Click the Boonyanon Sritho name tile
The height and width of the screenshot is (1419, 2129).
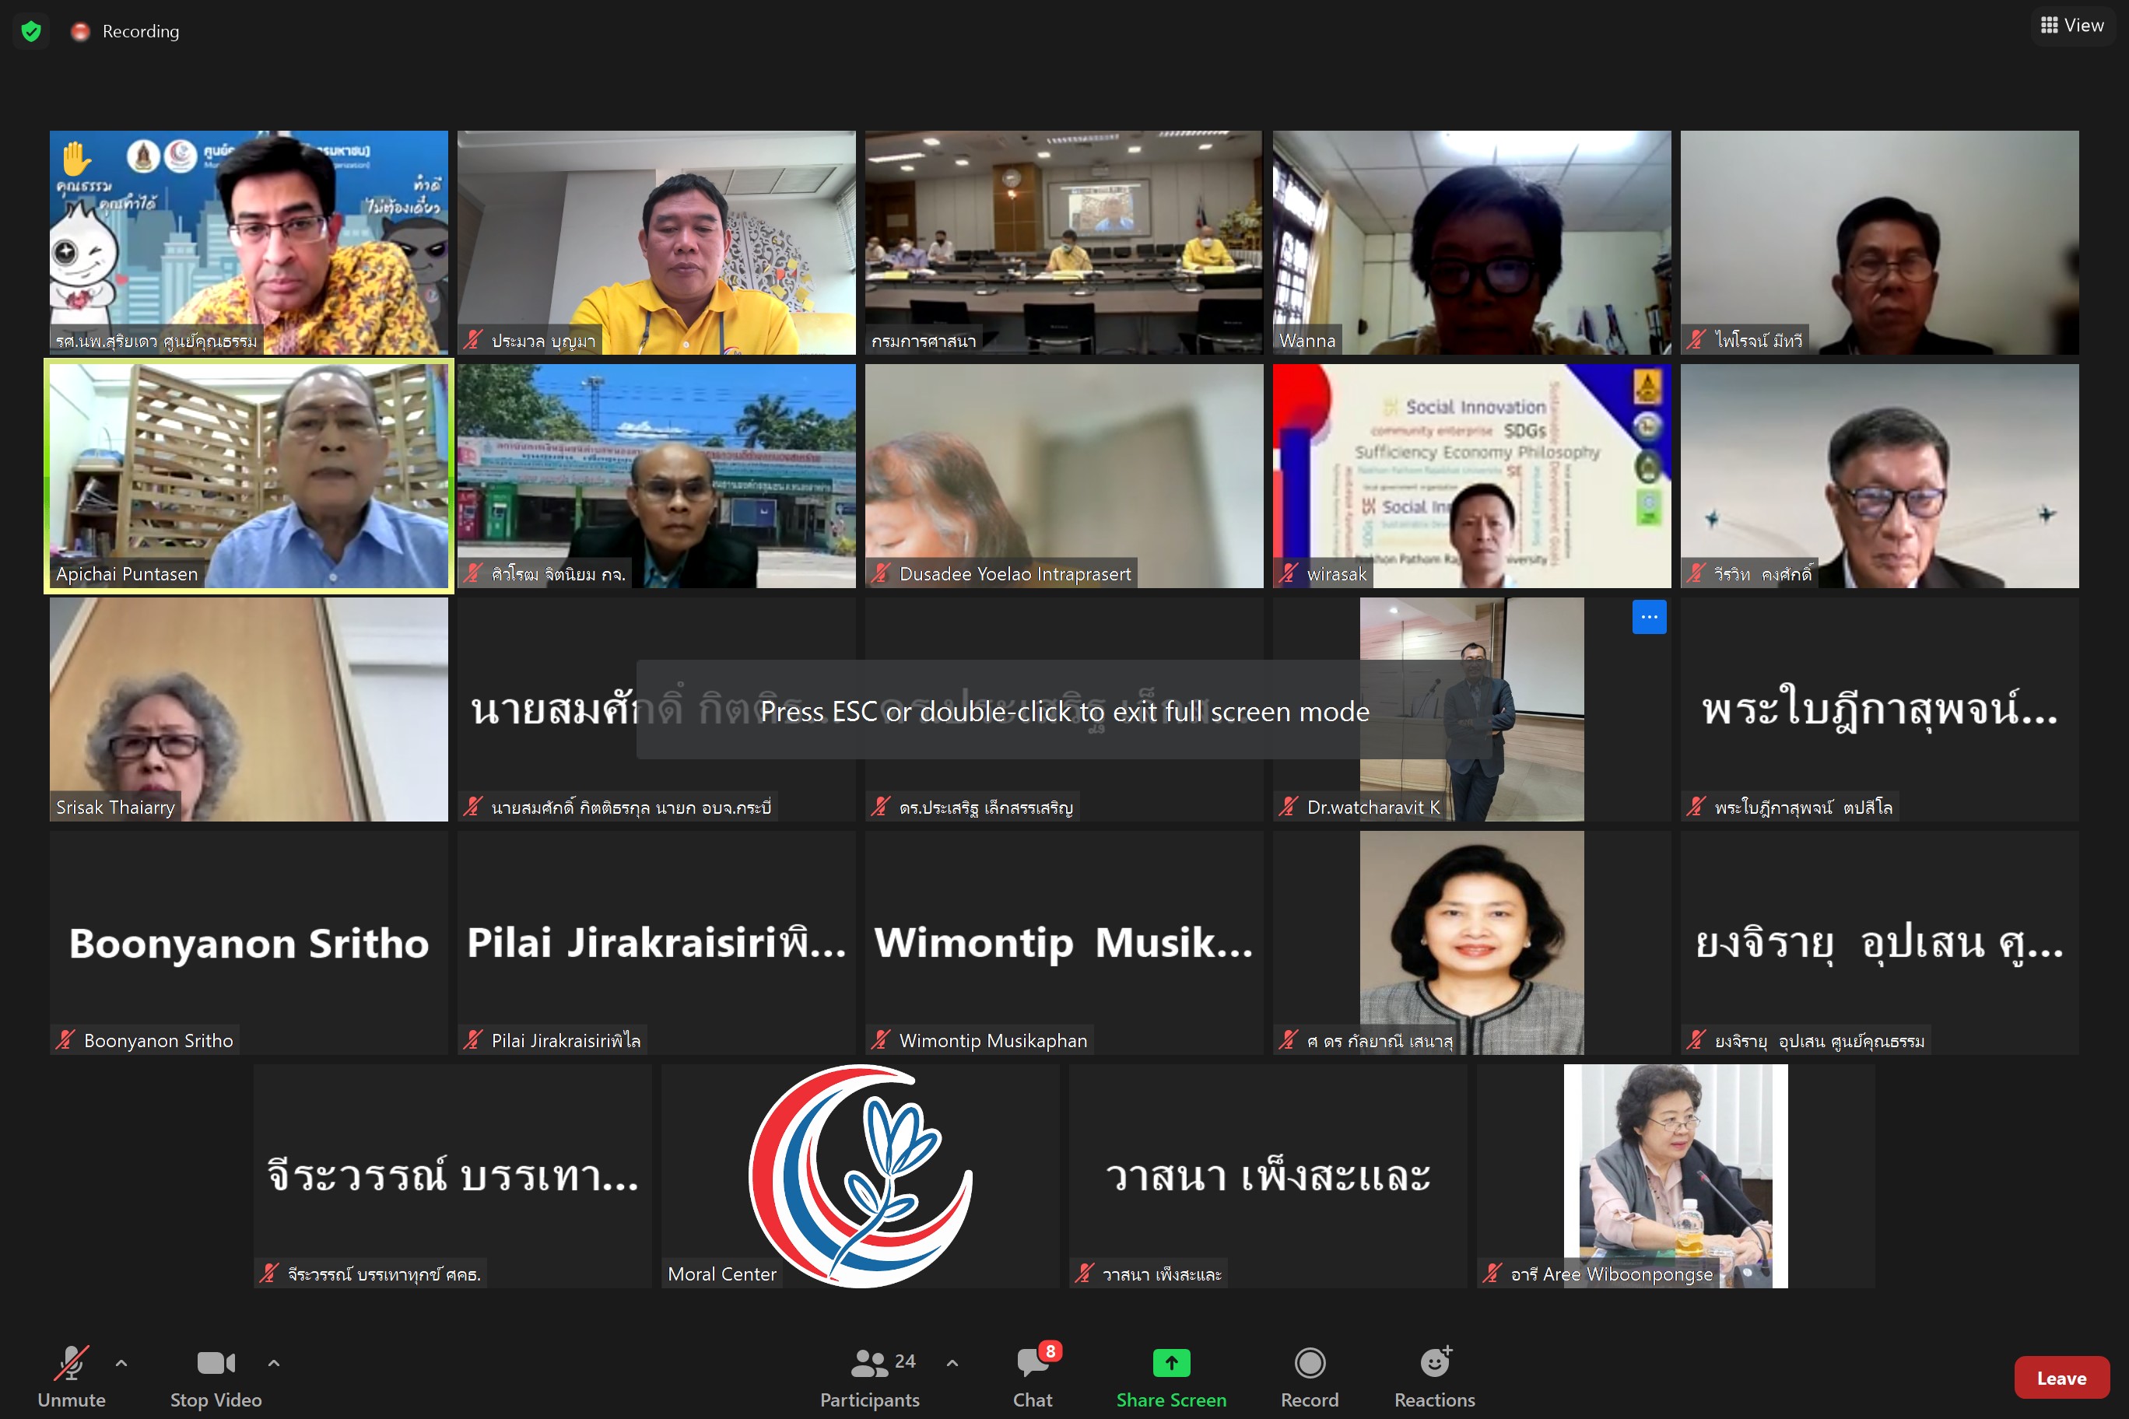pos(249,943)
